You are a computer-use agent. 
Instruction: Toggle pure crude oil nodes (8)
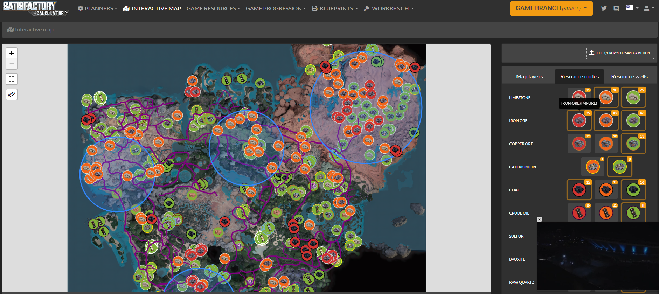click(x=633, y=212)
